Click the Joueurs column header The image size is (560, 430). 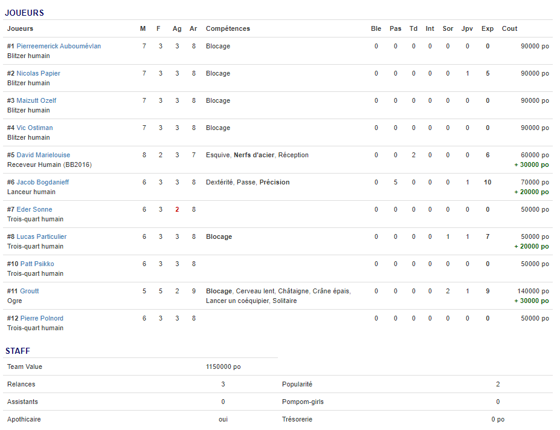20,28
